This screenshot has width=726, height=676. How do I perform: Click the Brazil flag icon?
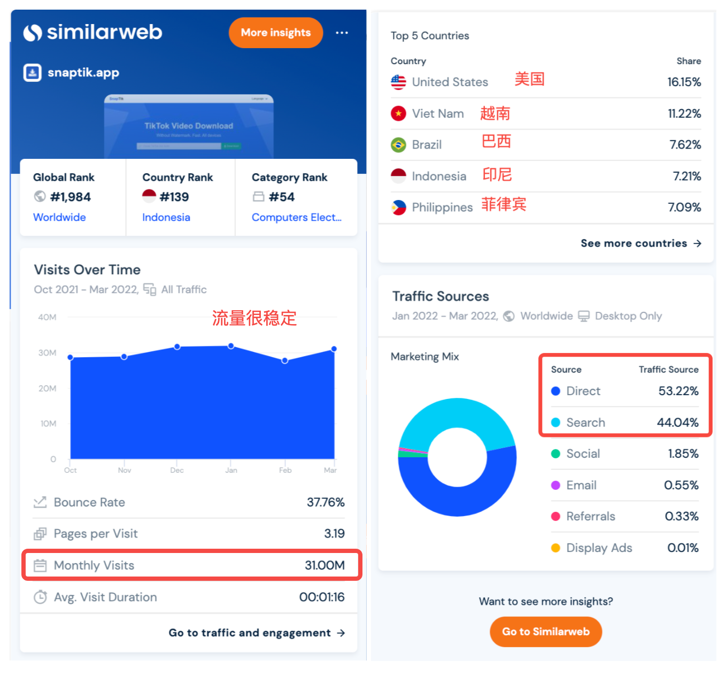click(x=398, y=145)
